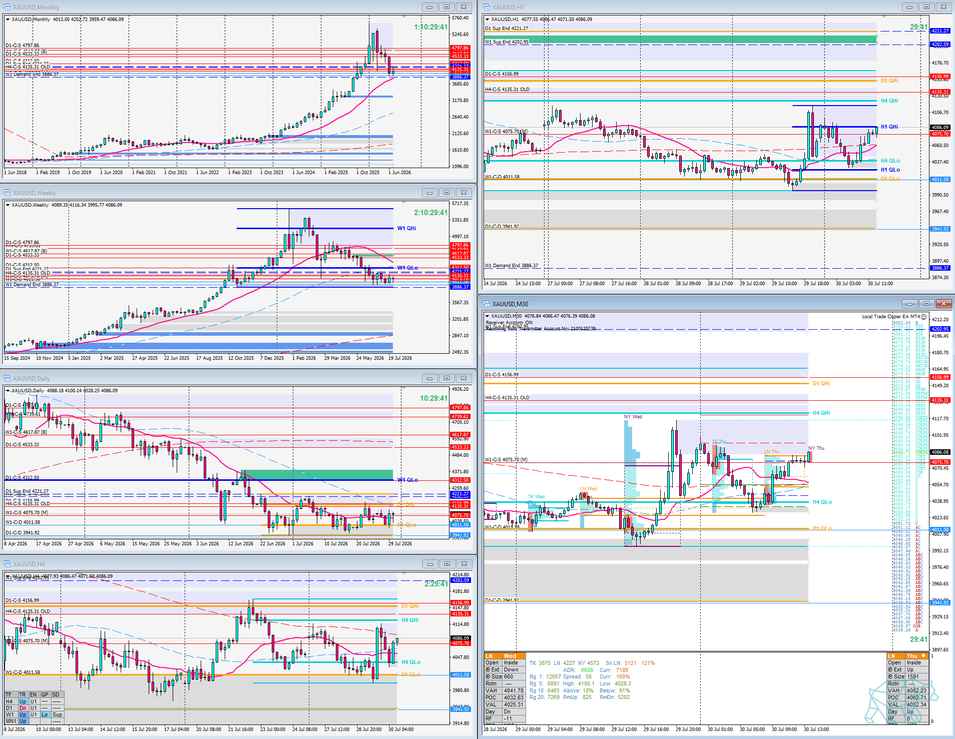Close the XAUUSD,M30 chart window
The width and height of the screenshot is (955, 739).
tap(944, 304)
